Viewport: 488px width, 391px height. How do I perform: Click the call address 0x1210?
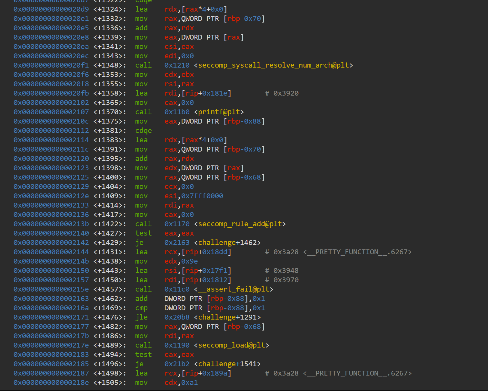point(177,65)
